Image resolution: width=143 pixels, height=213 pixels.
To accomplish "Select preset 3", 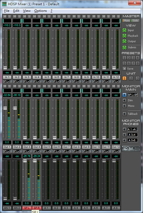I will point(133,58).
